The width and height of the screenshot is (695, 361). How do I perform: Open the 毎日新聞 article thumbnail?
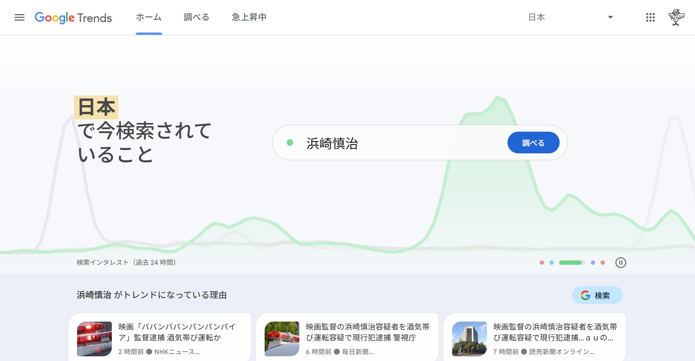282,339
